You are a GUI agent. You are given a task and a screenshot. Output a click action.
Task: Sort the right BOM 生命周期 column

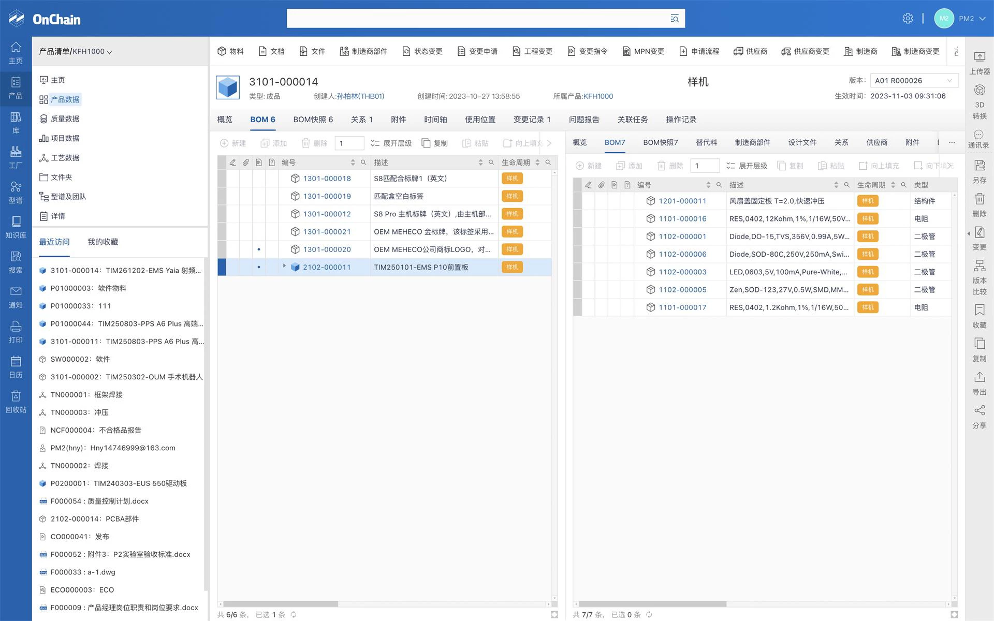click(x=893, y=185)
